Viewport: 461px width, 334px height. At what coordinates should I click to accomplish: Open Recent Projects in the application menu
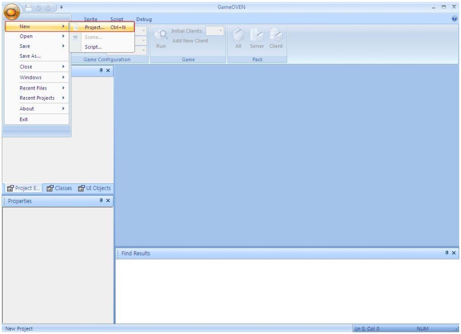tap(37, 98)
